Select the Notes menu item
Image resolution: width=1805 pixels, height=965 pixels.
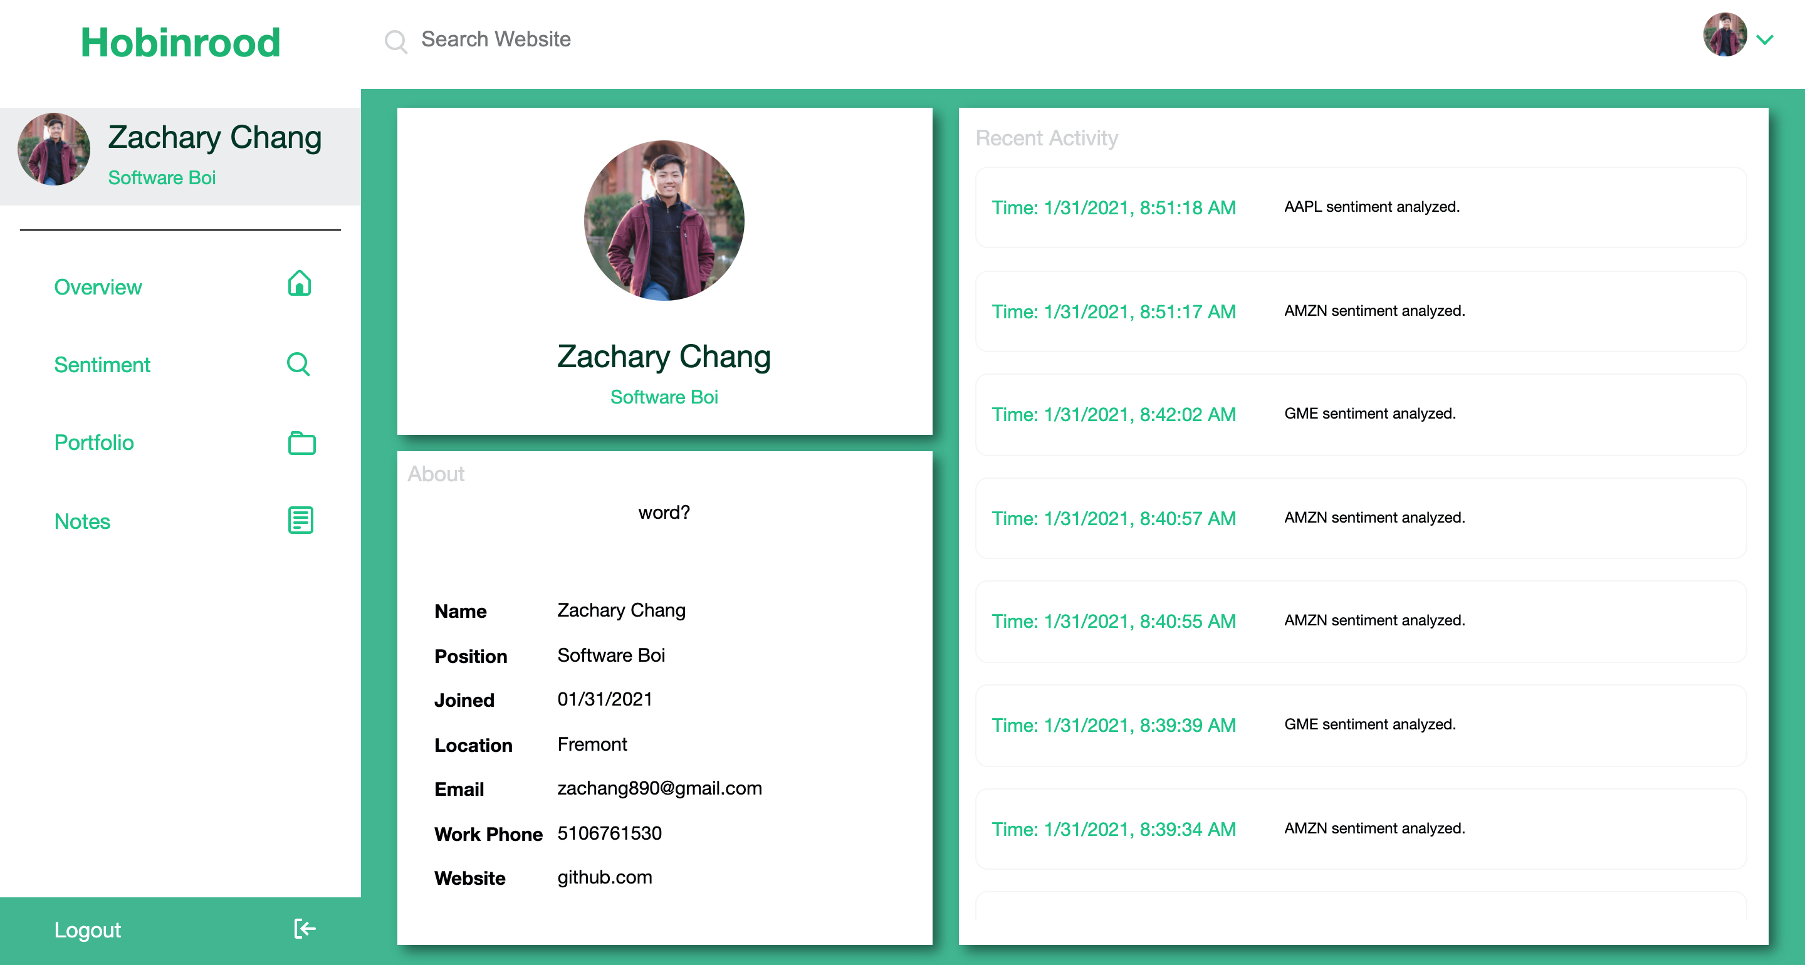pyautogui.click(x=83, y=521)
